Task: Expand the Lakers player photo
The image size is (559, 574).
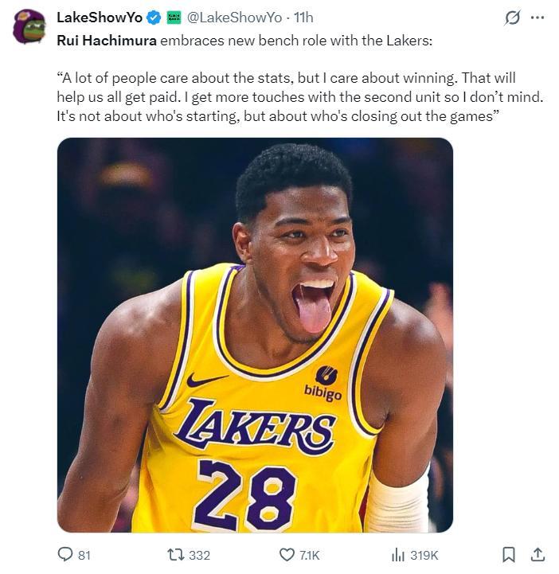Action: click(x=255, y=334)
